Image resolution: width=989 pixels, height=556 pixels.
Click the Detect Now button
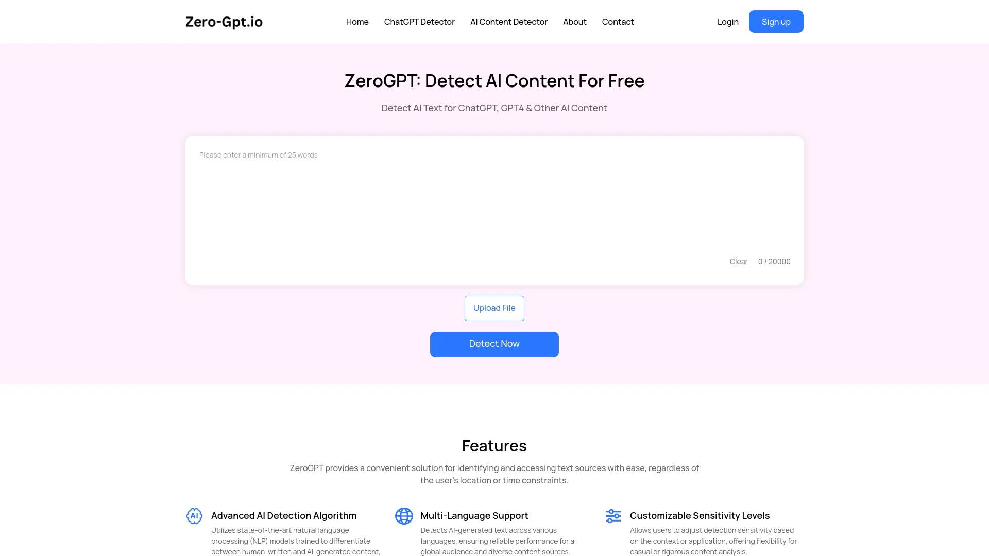click(494, 343)
